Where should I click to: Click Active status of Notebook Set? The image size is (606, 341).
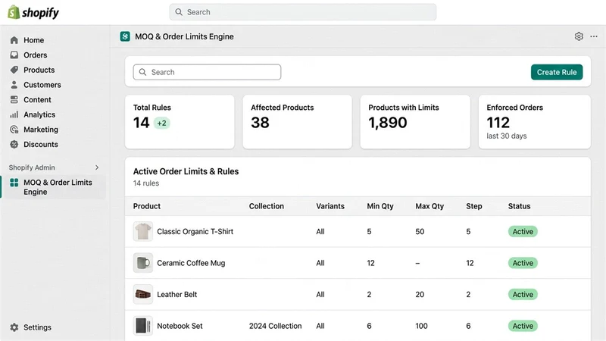(523, 326)
